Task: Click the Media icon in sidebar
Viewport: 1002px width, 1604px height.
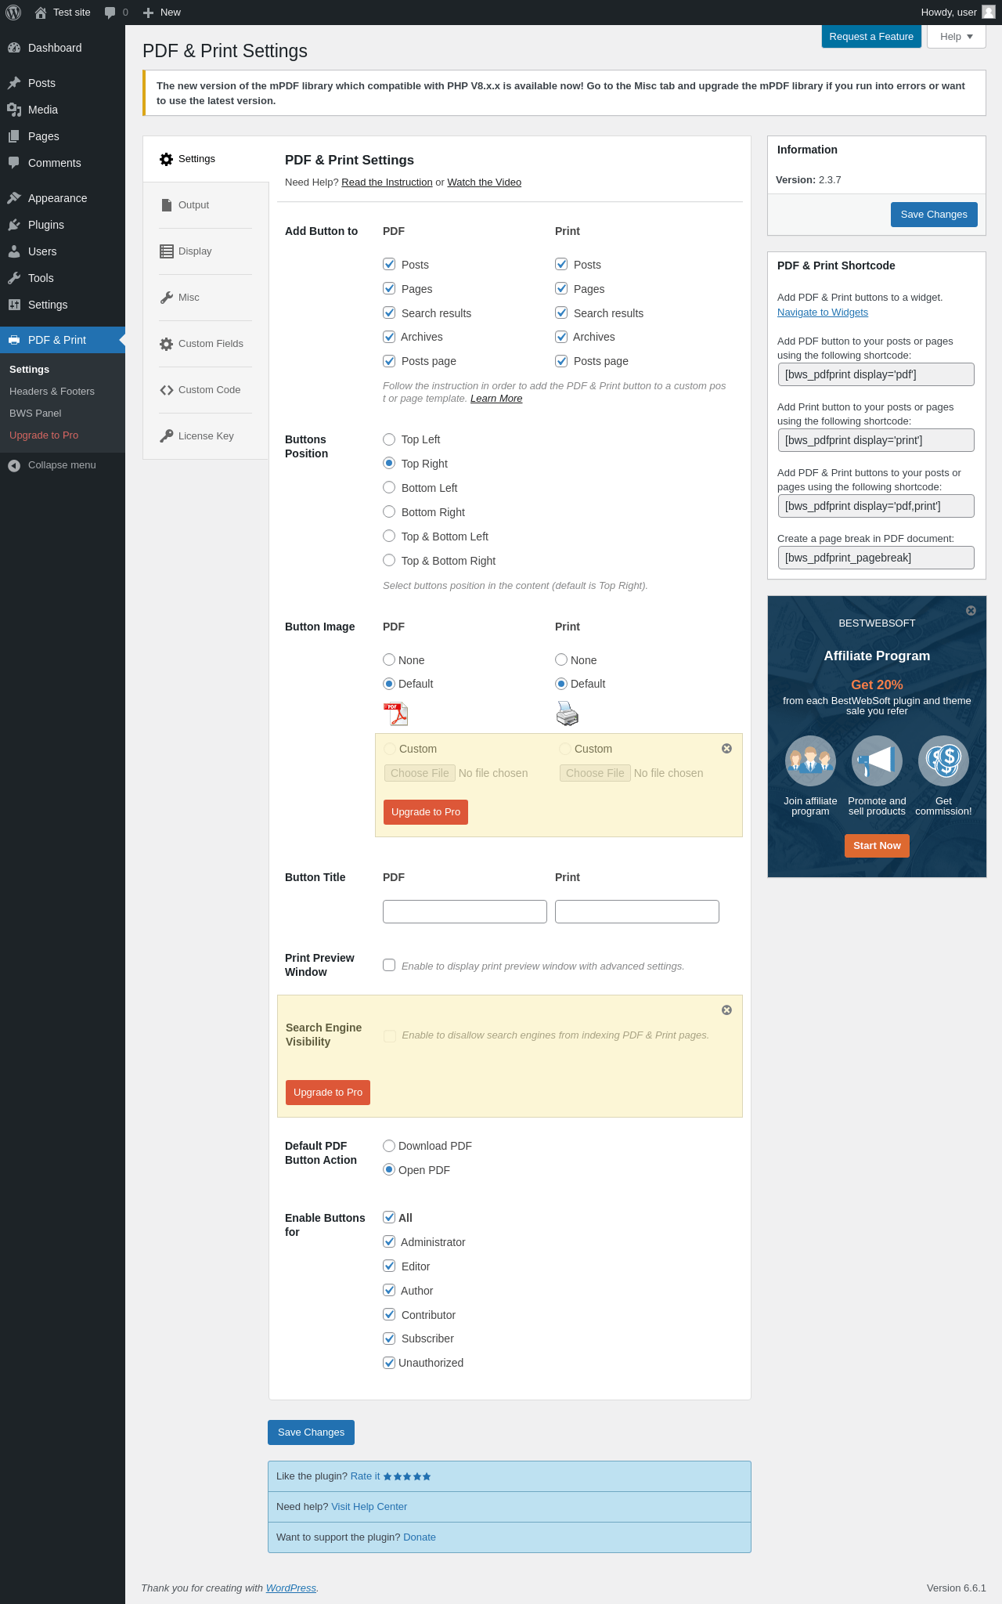Action: (x=14, y=110)
